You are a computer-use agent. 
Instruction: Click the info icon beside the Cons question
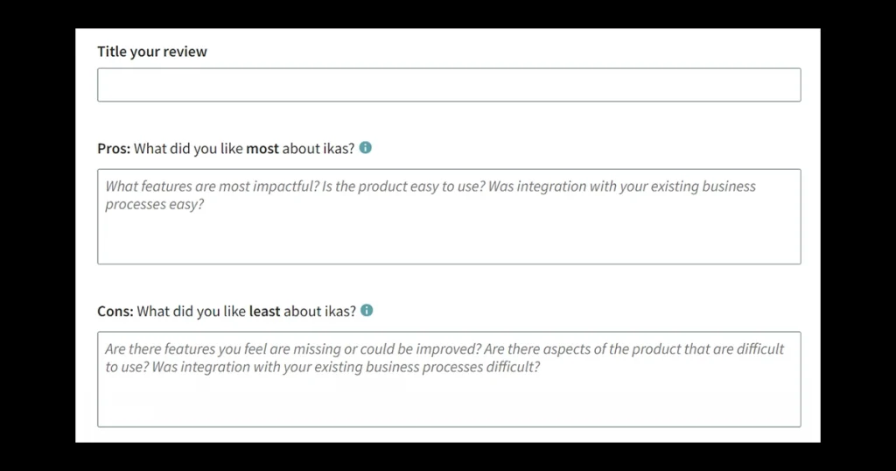(x=367, y=311)
